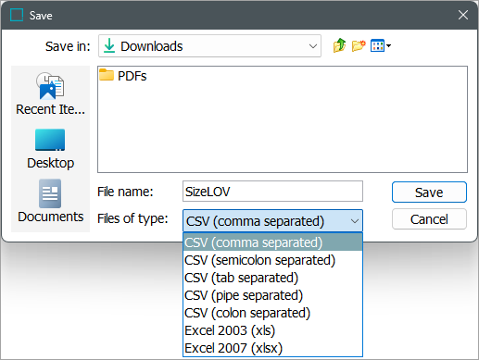Choose CSV (colon separated) option
479x360 pixels.
[272, 313]
